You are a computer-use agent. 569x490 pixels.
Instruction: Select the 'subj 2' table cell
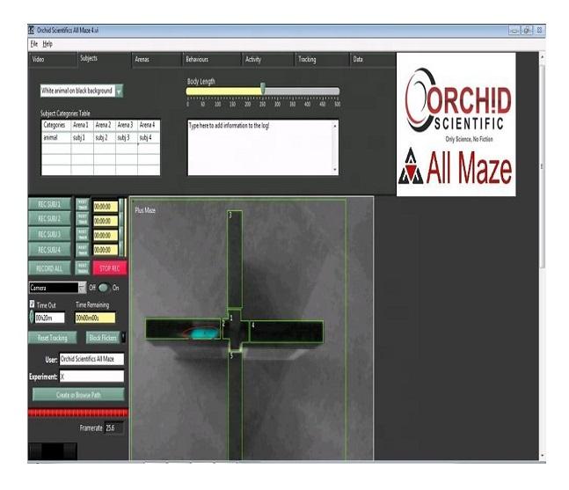point(105,137)
